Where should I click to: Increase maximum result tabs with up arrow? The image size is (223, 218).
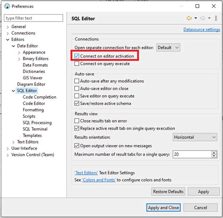214,153
